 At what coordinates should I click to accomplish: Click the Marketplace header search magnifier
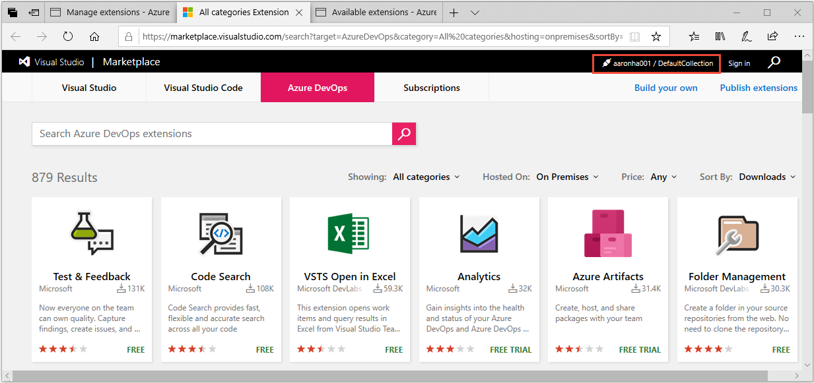(774, 62)
